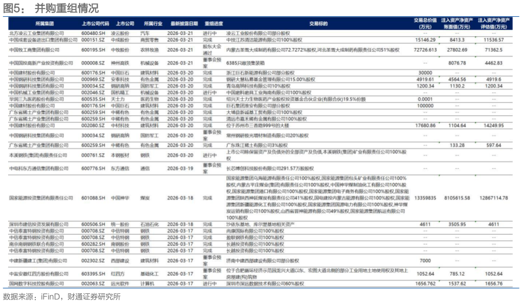Click the transaction value 7000
This screenshot has width=522, height=303.
point(425,261)
